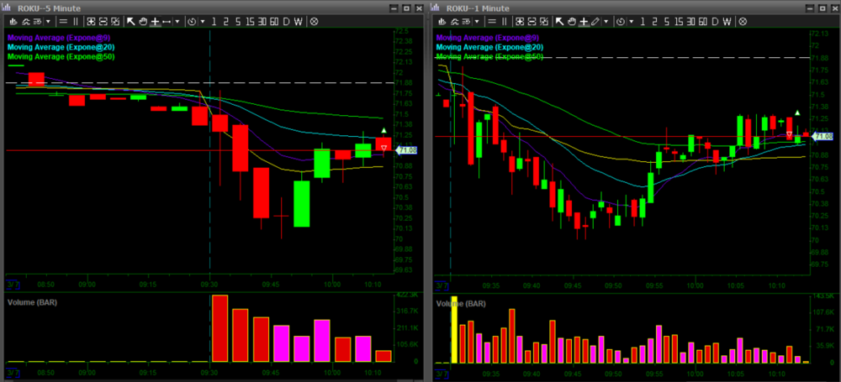The image size is (841, 382).
Task: Click the clock time-range icon in 1 Minute chart
Action: click(x=621, y=21)
